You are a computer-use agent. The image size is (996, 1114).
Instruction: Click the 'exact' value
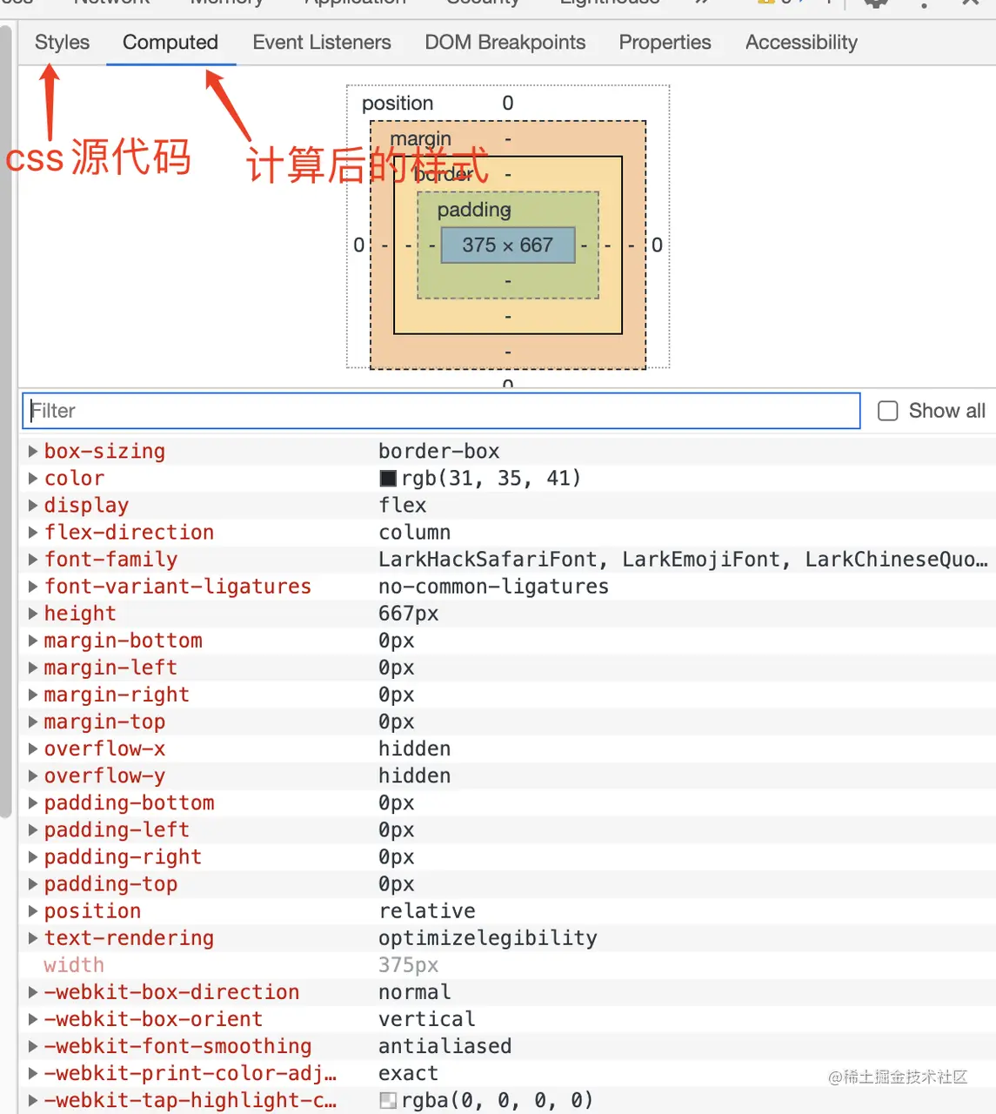tap(409, 1073)
